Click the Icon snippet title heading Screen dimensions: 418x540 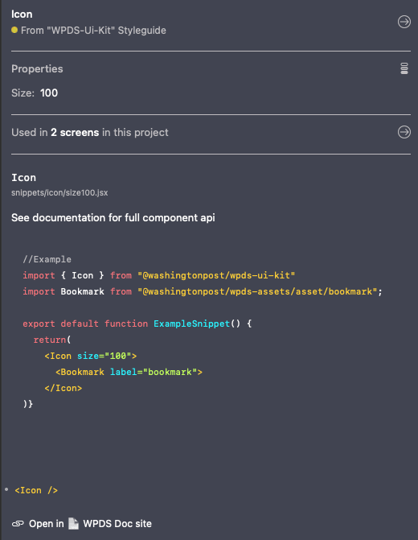click(x=24, y=178)
